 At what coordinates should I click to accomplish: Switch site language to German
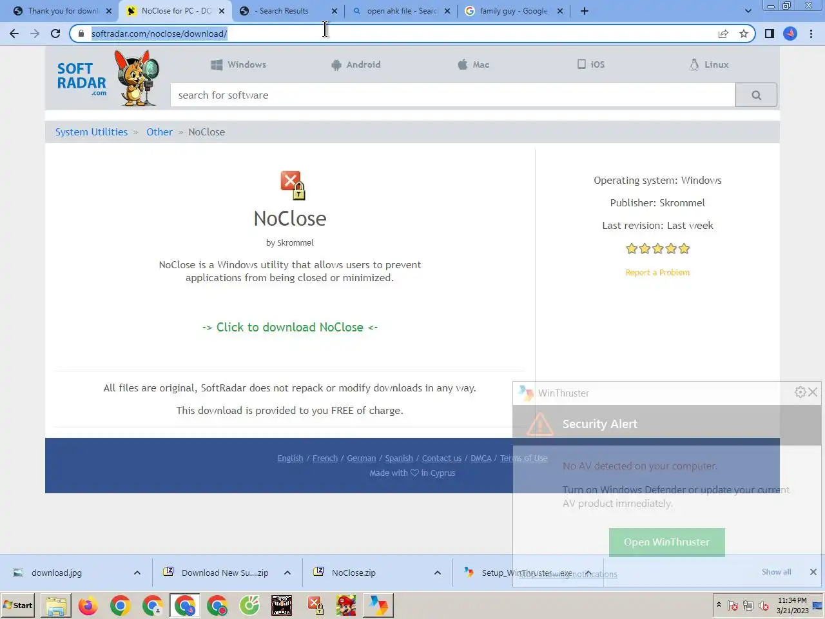361,458
